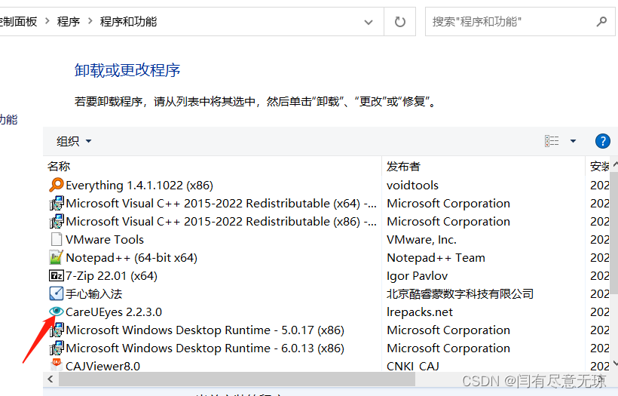618x396 pixels.
Task: Go to 程序和功能 breadcrumb segment
Action: click(128, 21)
